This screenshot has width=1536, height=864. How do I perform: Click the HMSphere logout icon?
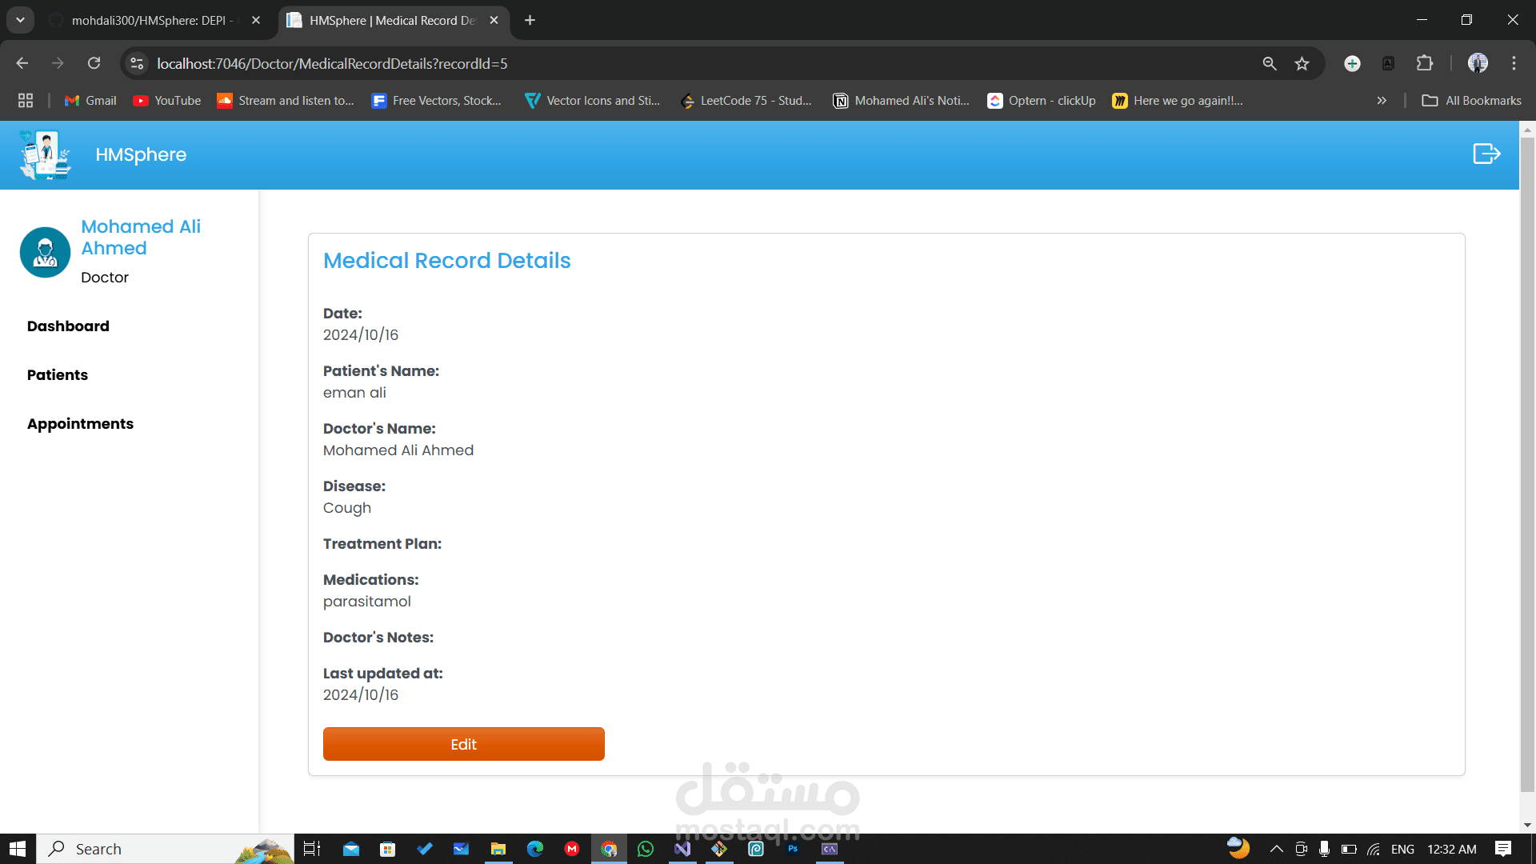1486,154
